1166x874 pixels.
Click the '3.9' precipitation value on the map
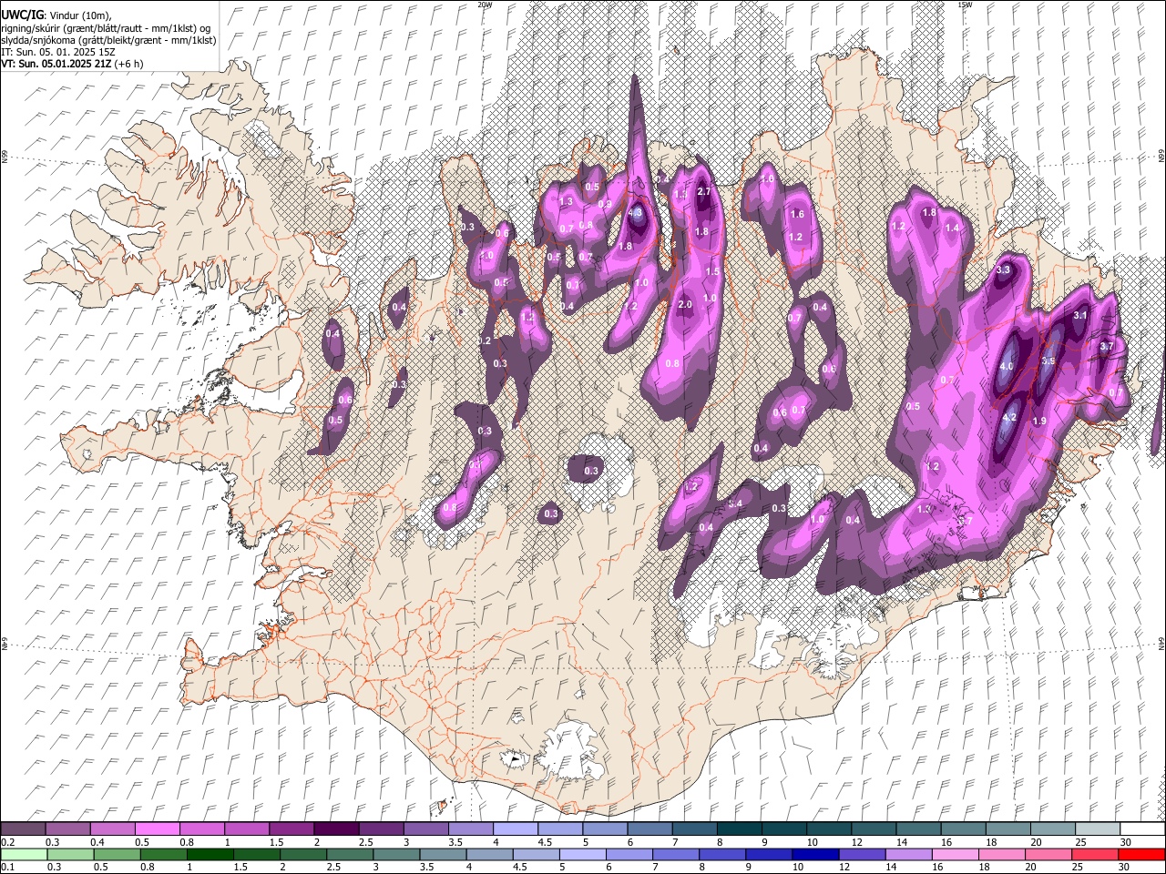tap(1048, 361)
